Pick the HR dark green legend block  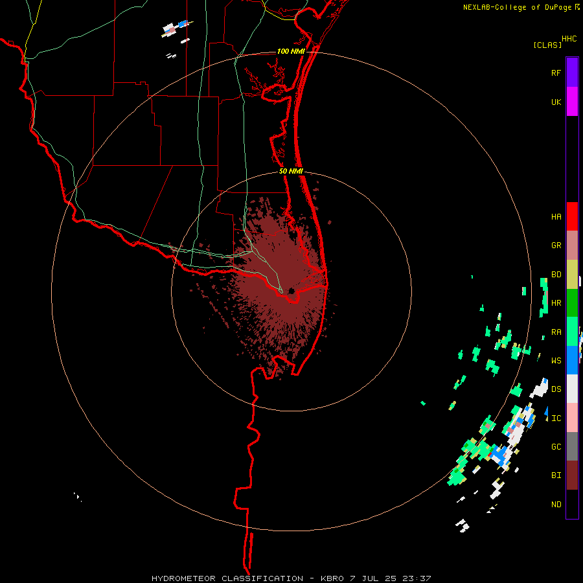coord(572,303)
